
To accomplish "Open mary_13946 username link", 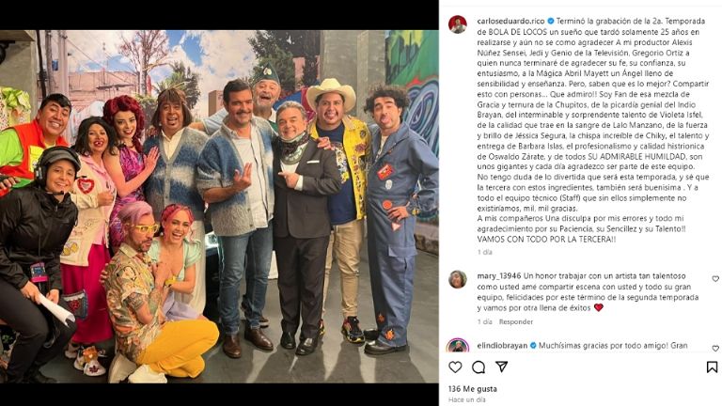I will click(498, 276).
